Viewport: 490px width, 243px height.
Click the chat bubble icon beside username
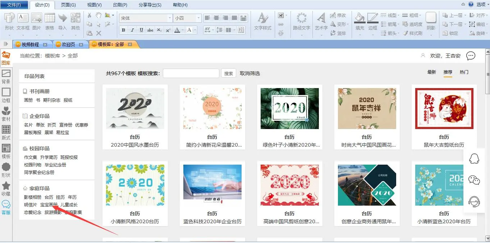pos(471,56)
